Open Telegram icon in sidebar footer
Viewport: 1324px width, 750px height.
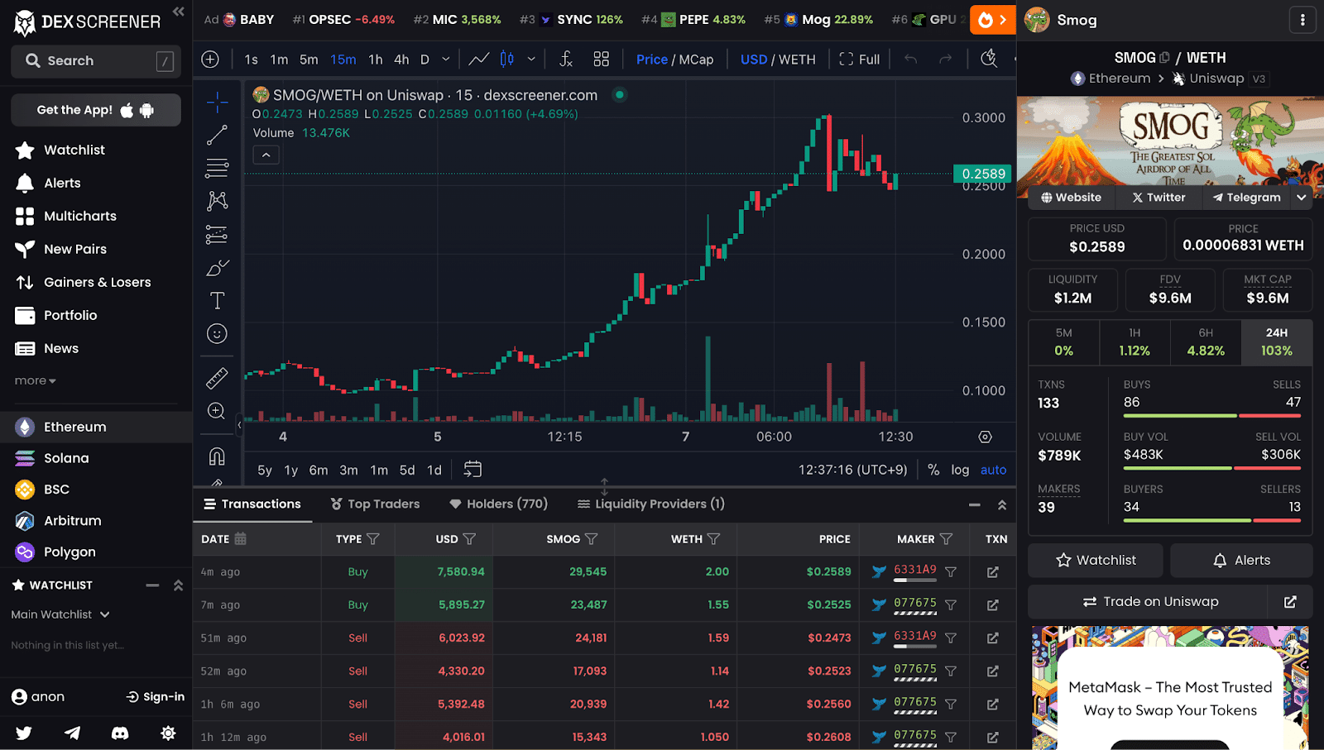pyautogui.click(x=73, y=733)
